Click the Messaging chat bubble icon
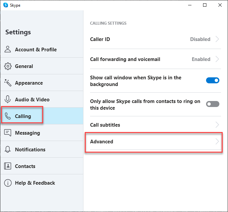 (8, 133)
